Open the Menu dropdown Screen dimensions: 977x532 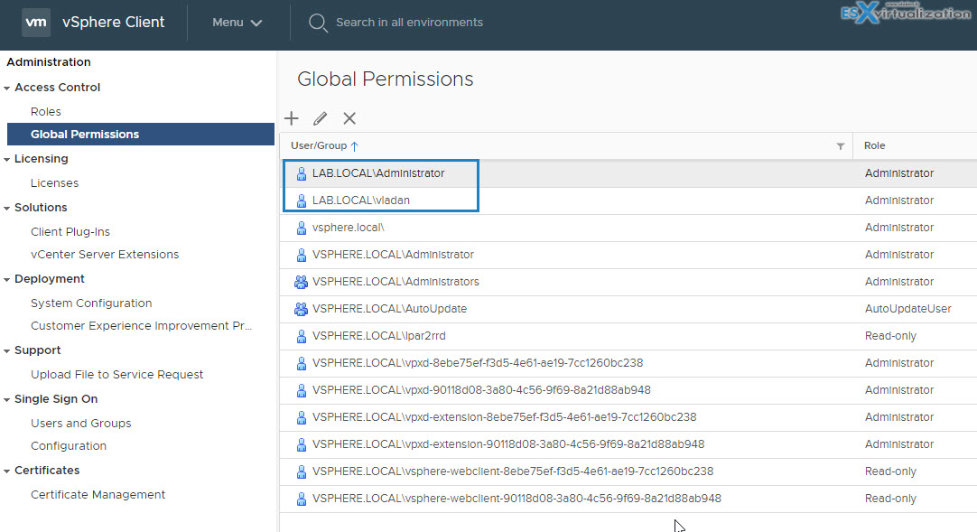click(237, 23)
